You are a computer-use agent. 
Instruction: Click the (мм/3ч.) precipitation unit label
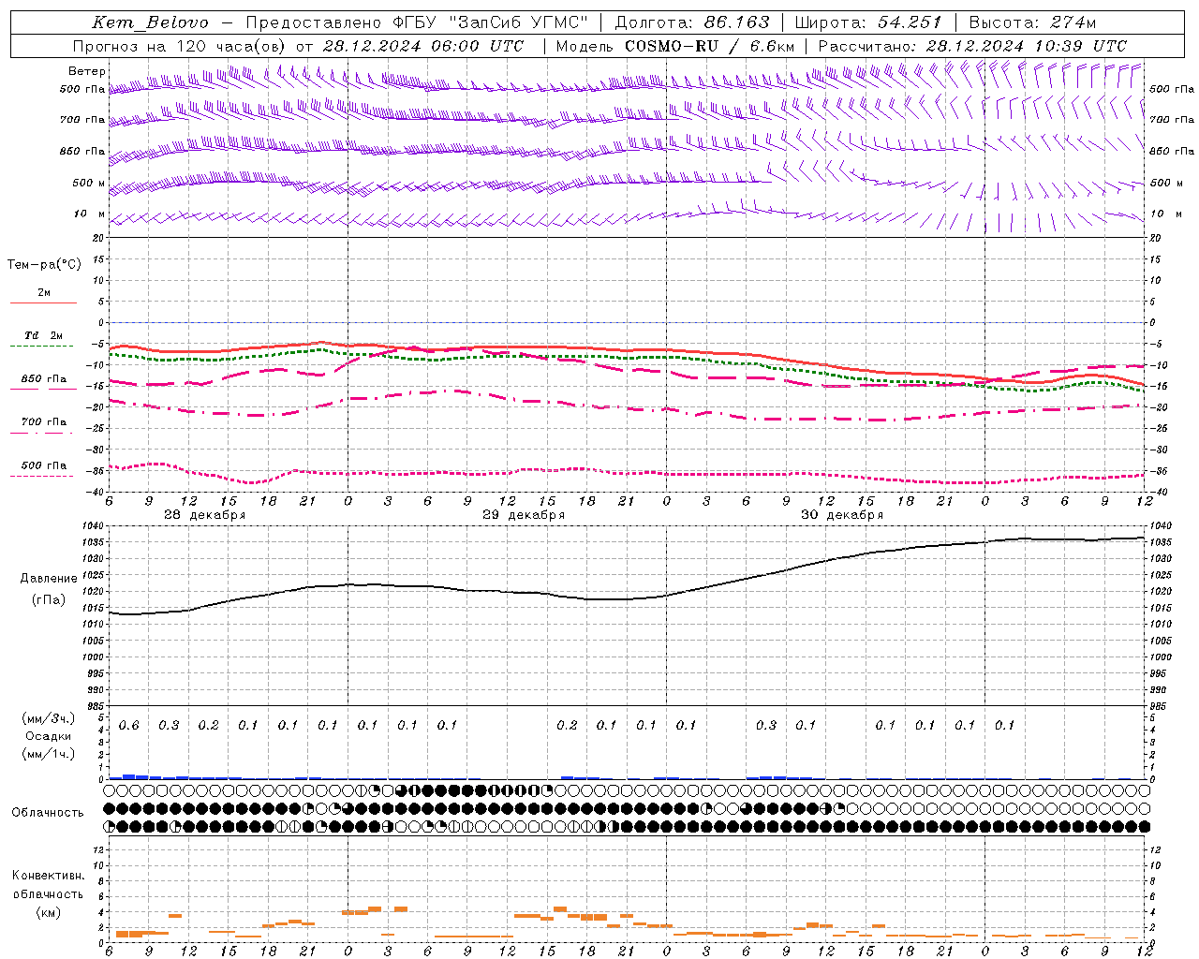[49, 718]
